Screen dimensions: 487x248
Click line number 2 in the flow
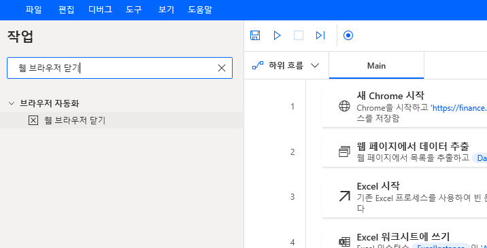292,152
